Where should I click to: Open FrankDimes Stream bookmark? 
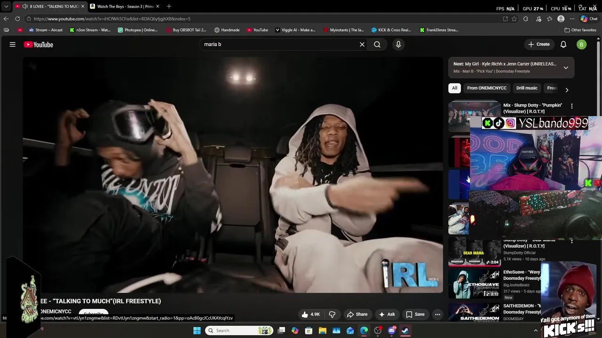(x=439, y=30)
